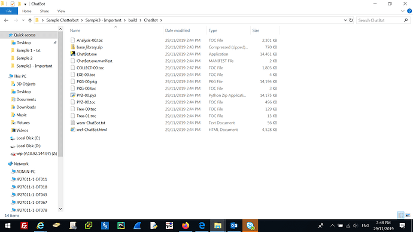
Task: Open the volume control in tray
Action: [356, 225]
